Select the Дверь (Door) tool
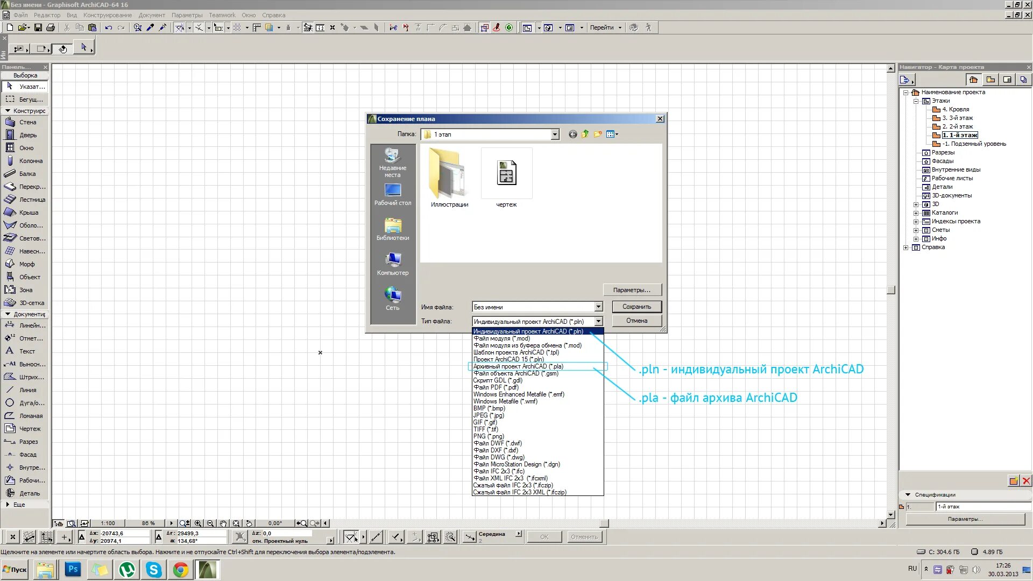 click(25, 135)
